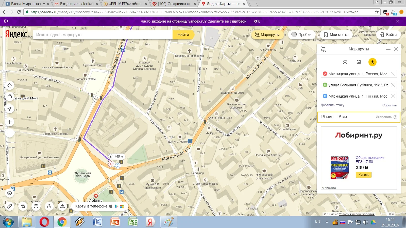Screen dimensions: 406x228
Task: Click the Войти sign-in button
Action: tap(388, 35)
